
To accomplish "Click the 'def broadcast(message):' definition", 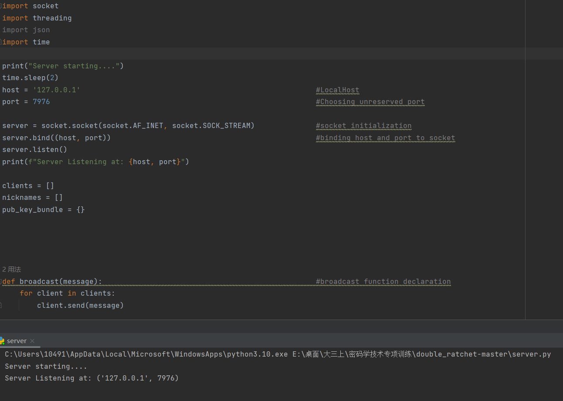I will tap(52, 282).
